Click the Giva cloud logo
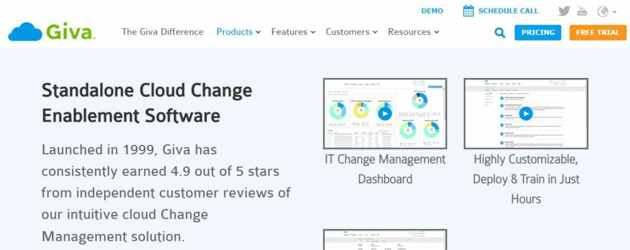This screenshot has height=250, width=630. point(52,32)
